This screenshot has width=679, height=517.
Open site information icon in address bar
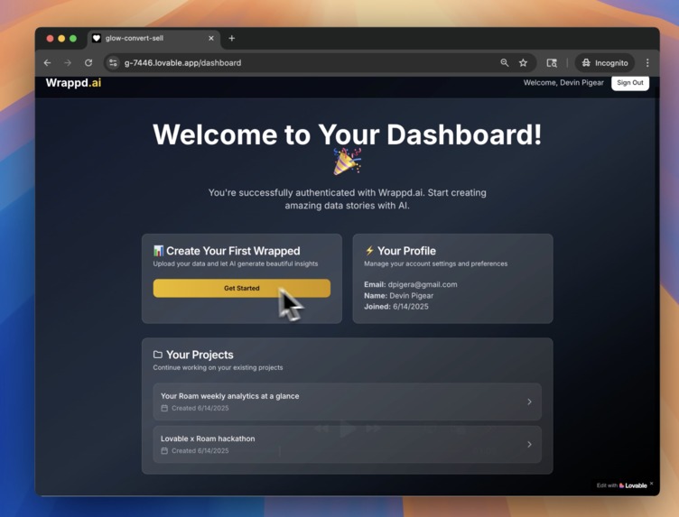[113, 63]
